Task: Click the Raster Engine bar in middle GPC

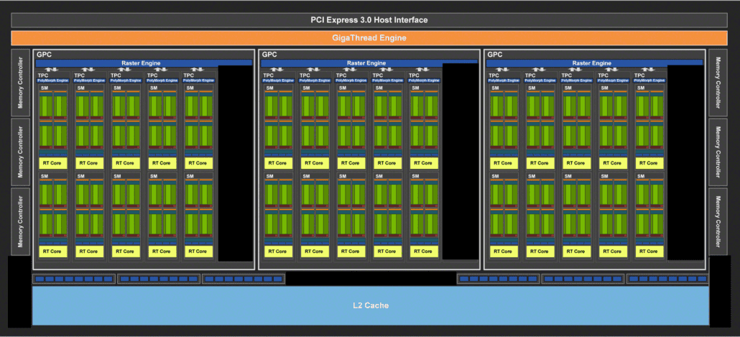Action: click(x=368, y=63)
